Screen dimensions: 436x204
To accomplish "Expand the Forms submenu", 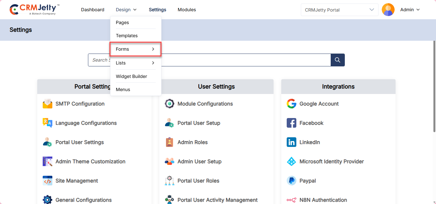I will (x=135, y=49).
